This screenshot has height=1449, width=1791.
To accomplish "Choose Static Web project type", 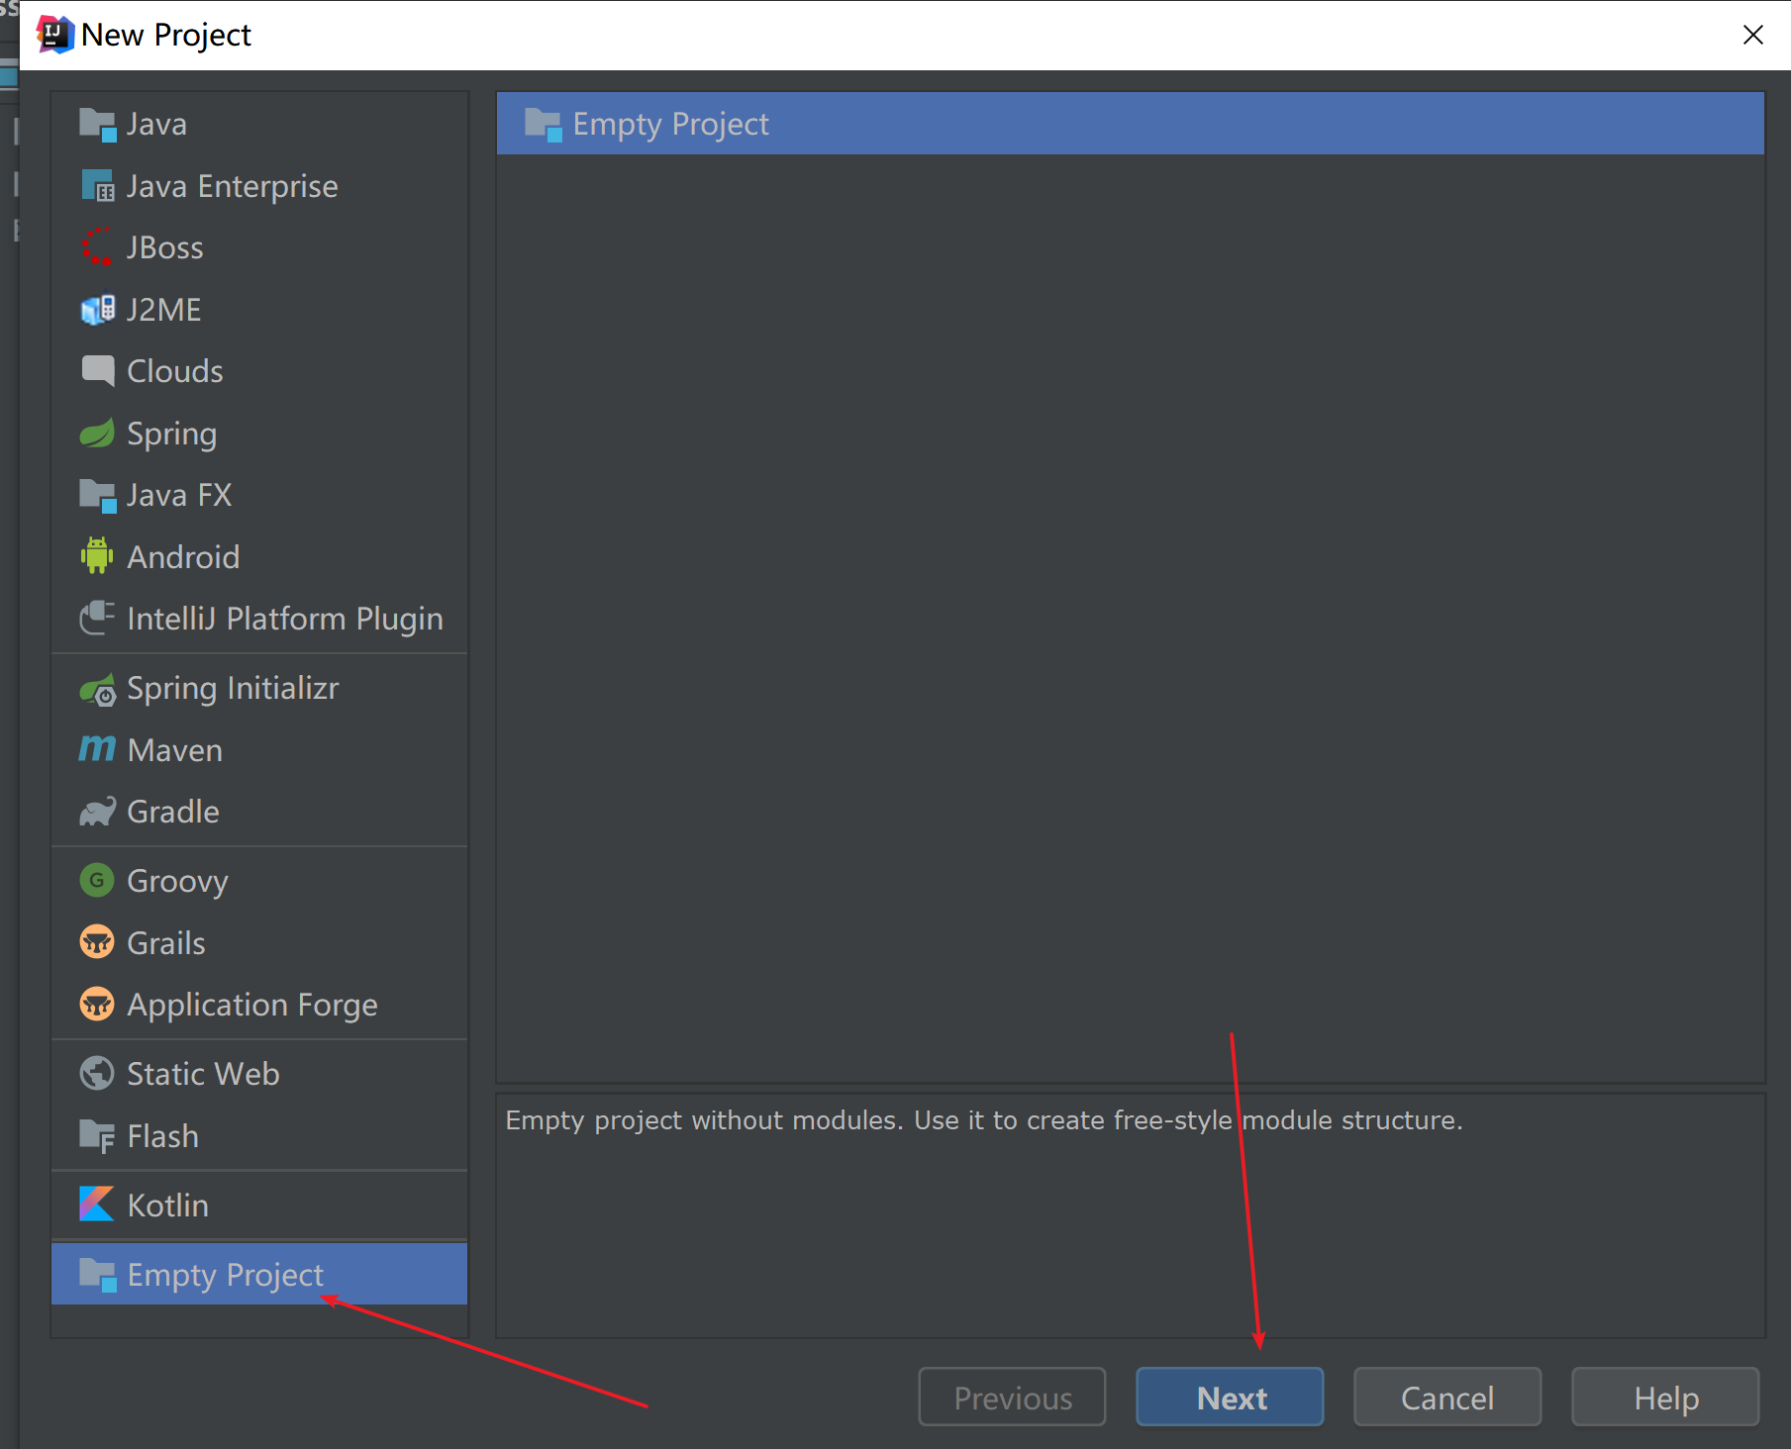I will click(259, 1074).
